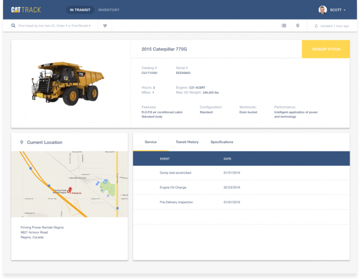Viewport: 360px width, 280px height.
Task: Click the Drain bucket worktool text
Action: coord(248,112)
